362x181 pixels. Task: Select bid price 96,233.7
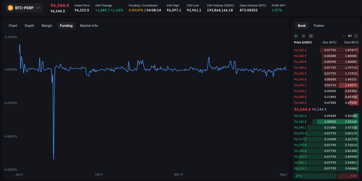pyautogui.click(x=300, y=169)
